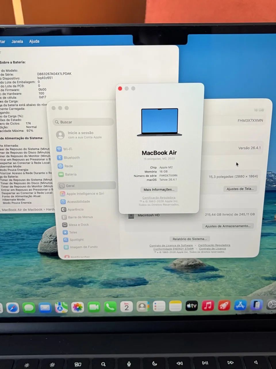276x369 pixels.
Task: Click Versão 26.4.1 text
Action: pos(250,148)
